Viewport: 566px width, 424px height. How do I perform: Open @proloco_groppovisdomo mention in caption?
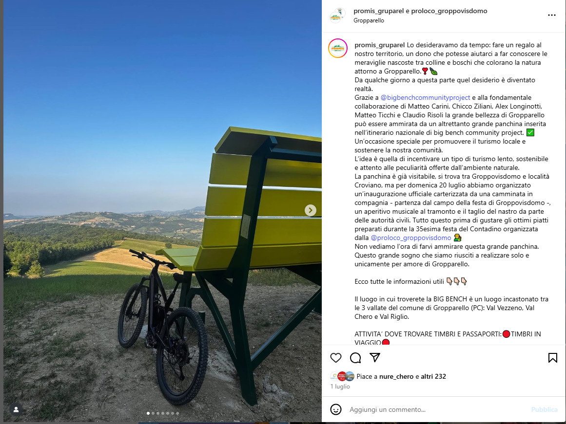411,238
